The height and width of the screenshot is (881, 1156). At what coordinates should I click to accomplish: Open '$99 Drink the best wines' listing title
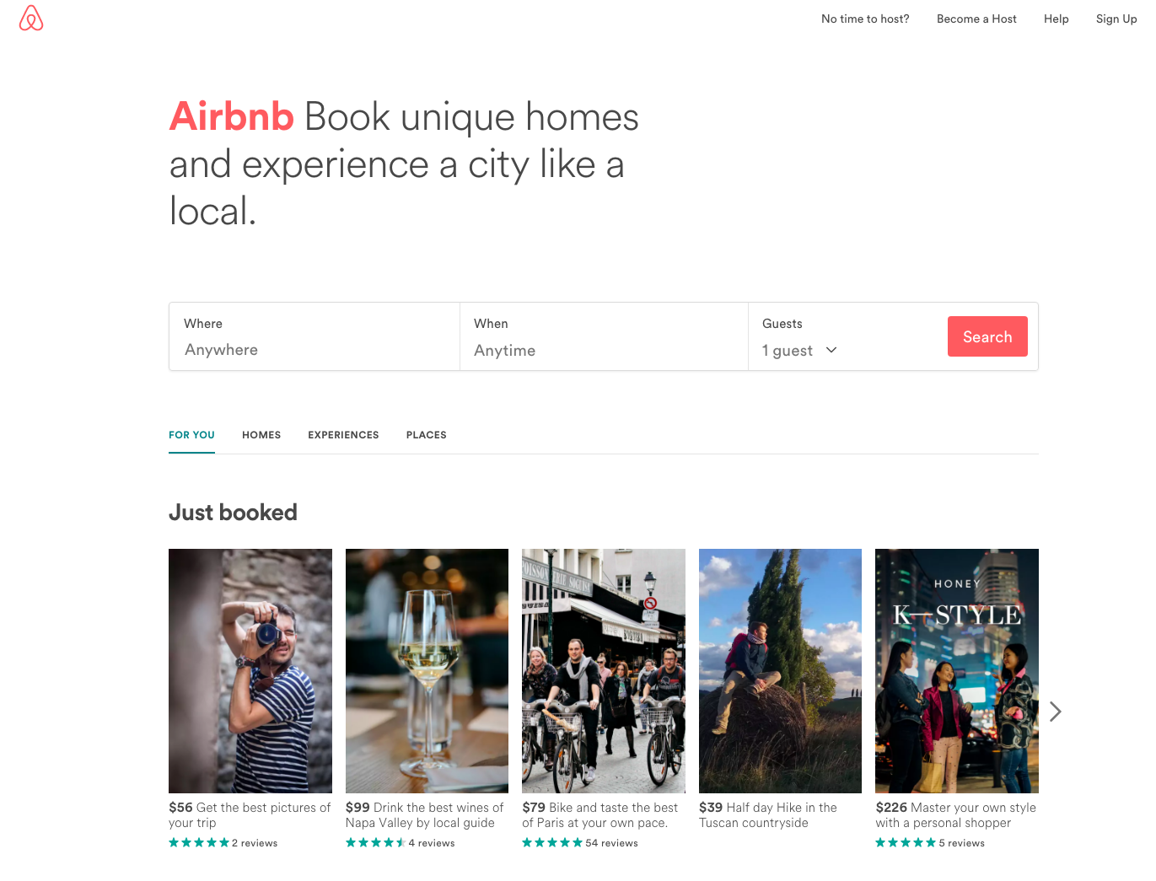(x=424, y=815)
